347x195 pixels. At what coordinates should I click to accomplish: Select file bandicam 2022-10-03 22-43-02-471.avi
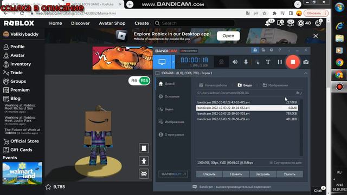247,102
